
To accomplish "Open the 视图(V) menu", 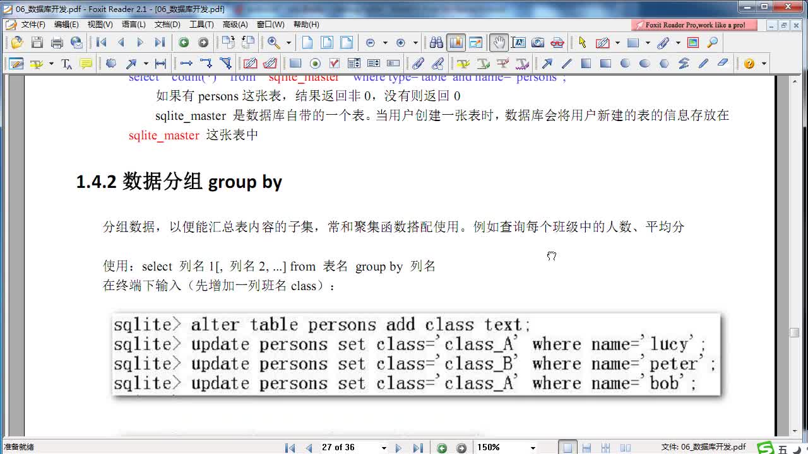I will pos(100,25).
